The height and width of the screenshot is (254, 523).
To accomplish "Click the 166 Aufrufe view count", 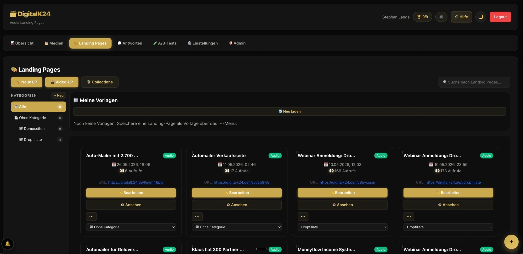I will pyautogui.click(x=343, y=171).
